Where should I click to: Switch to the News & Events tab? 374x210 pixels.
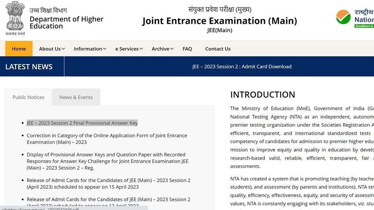pos(76,97)
